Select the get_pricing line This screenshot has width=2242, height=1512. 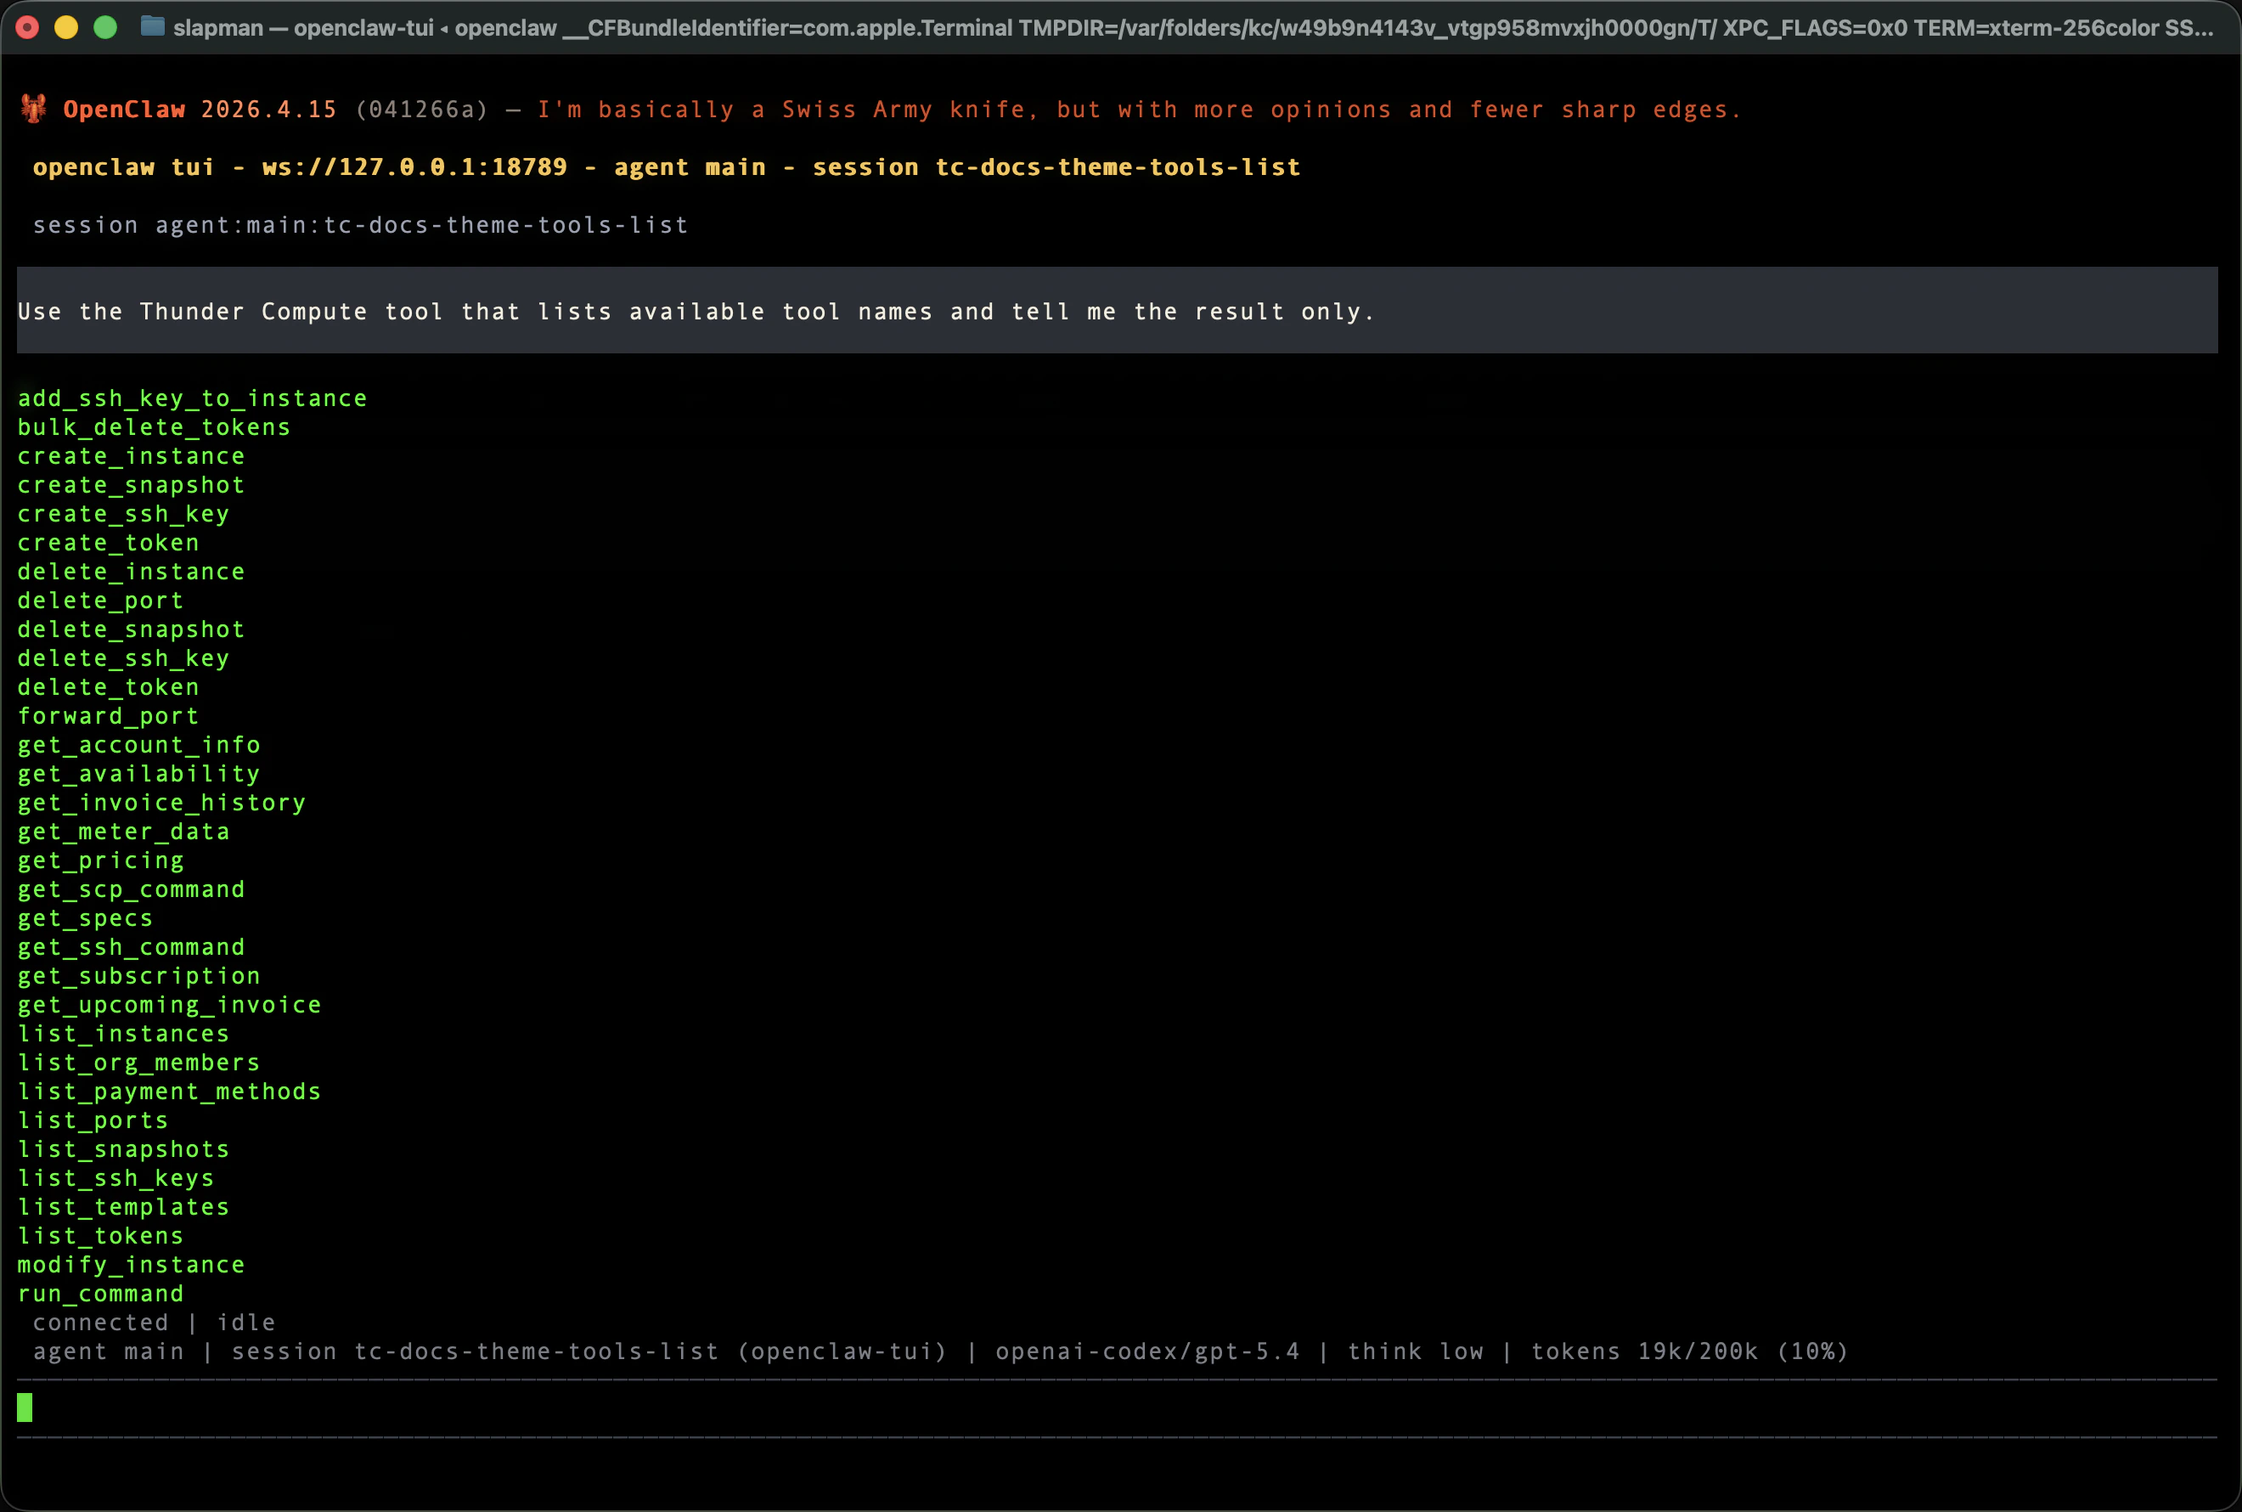pos(100,861)
